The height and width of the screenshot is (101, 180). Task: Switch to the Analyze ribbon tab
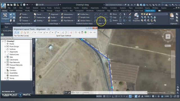pyautogui.click(x=35, y=11)
